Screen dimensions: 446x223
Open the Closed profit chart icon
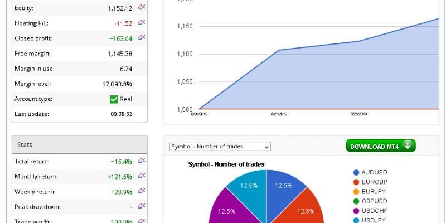click(142, 38)
